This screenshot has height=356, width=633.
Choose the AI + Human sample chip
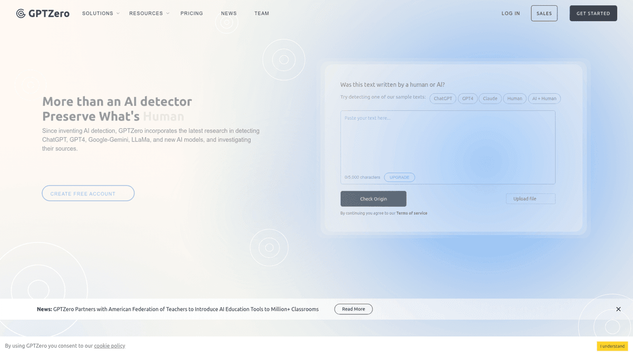[544, 99]
